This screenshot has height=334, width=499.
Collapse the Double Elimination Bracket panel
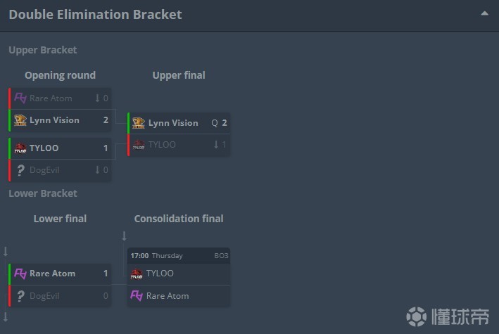point(484,13)
